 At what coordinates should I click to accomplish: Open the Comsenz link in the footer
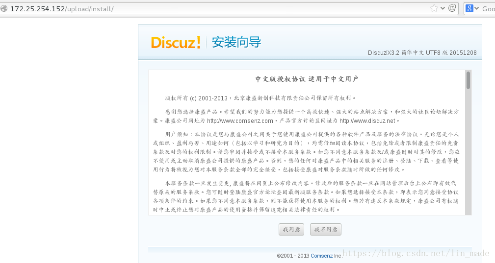click(321, 256)
